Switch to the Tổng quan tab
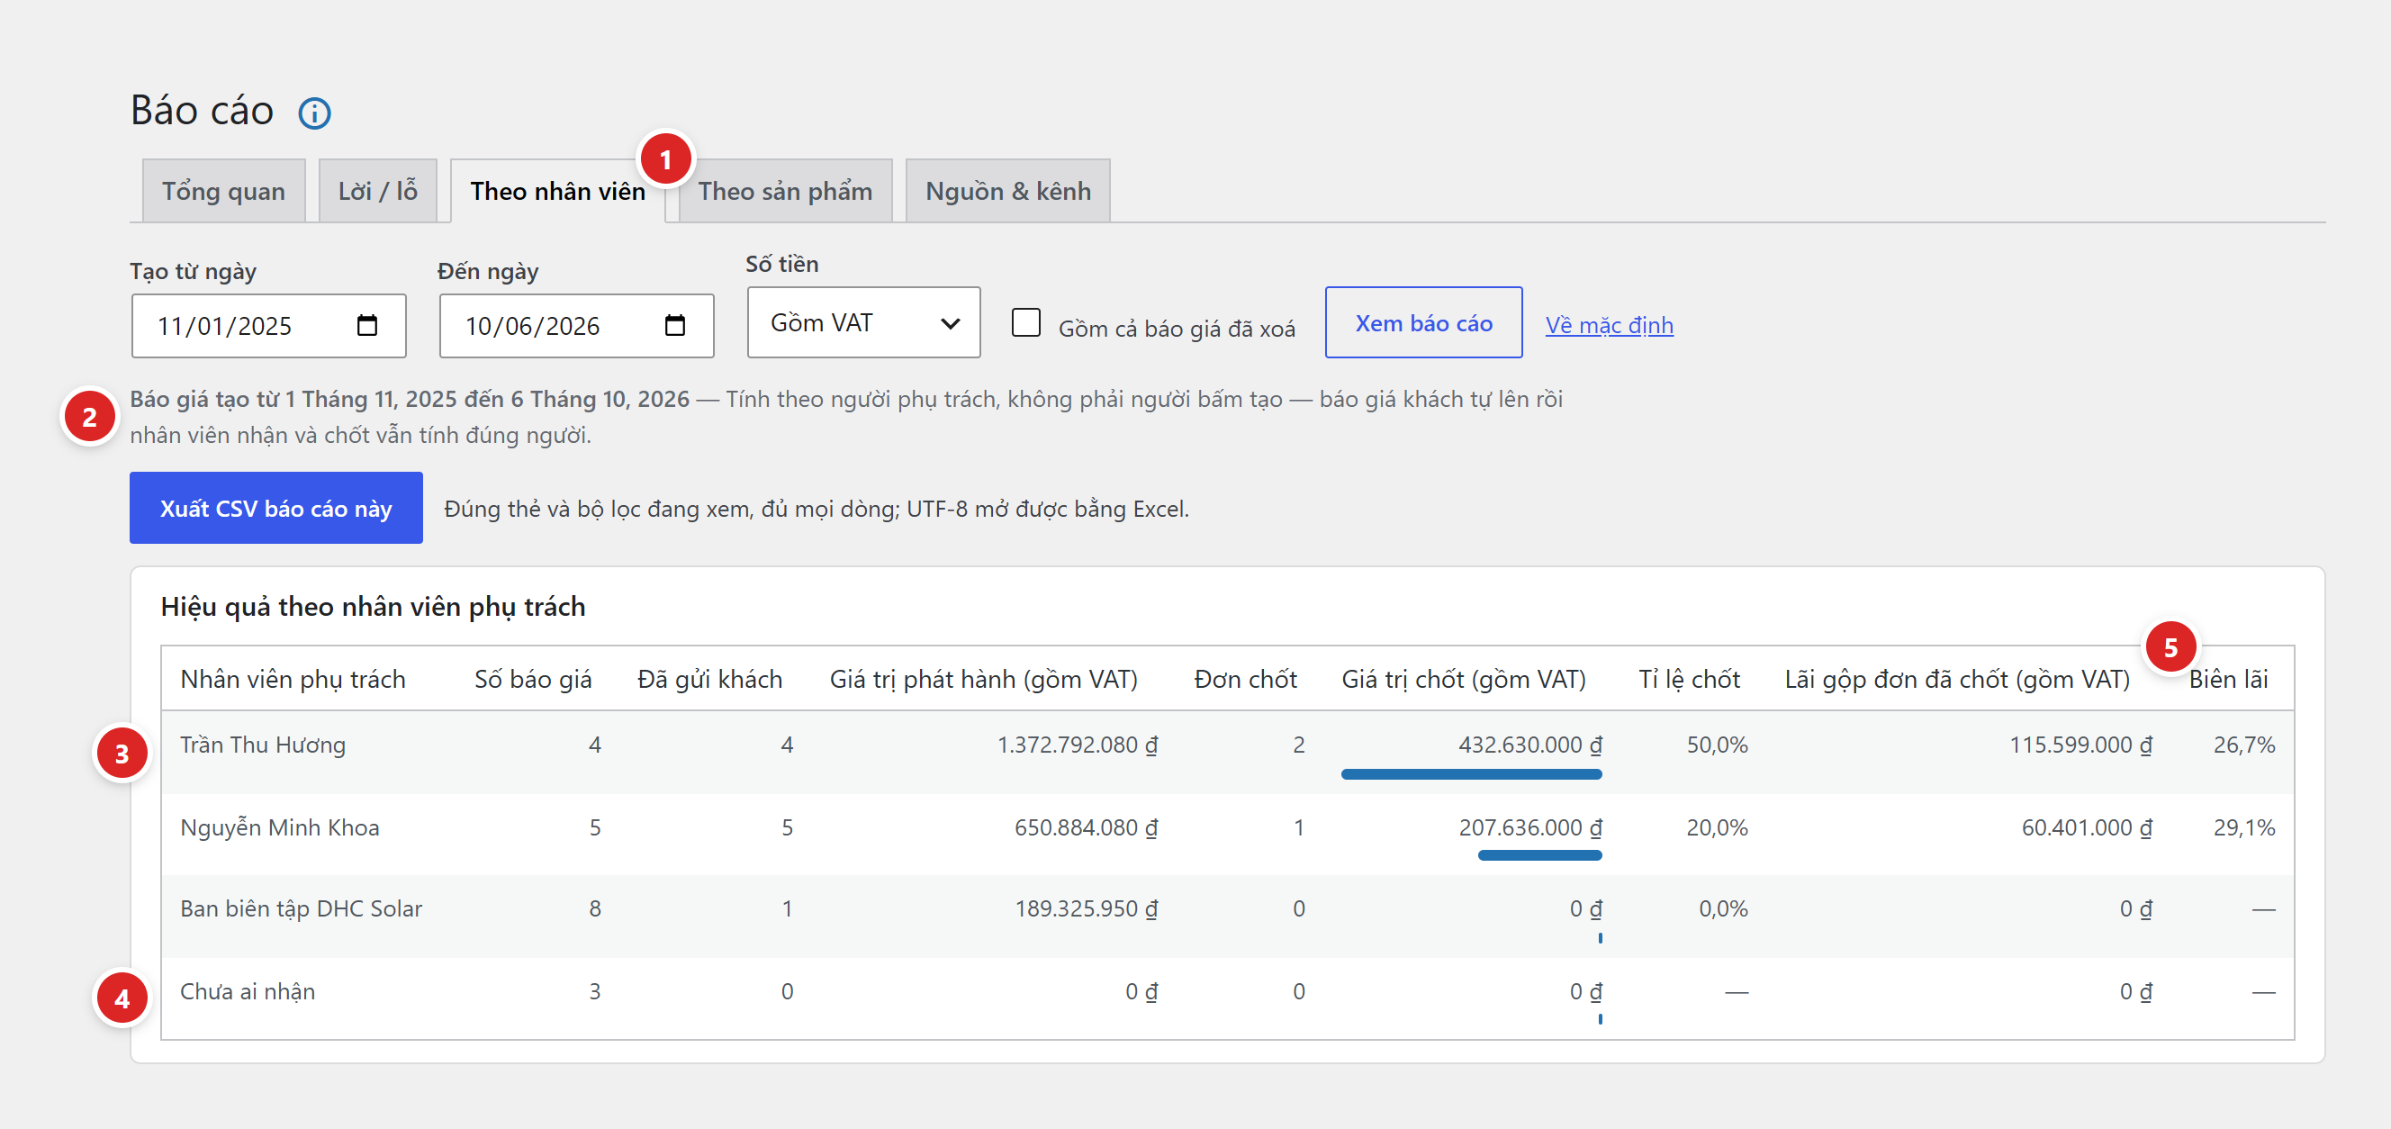This screenshot has width=2391, height=1129. [223, 191]
